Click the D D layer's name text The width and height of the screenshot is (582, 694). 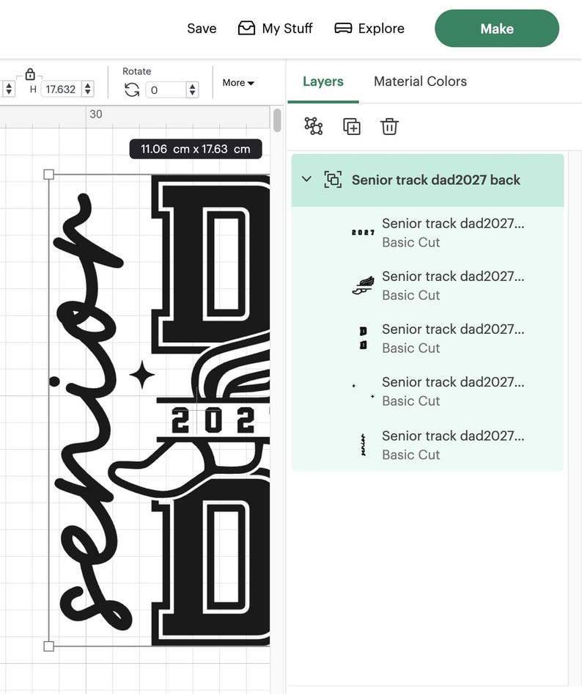(x=453, y=329)
